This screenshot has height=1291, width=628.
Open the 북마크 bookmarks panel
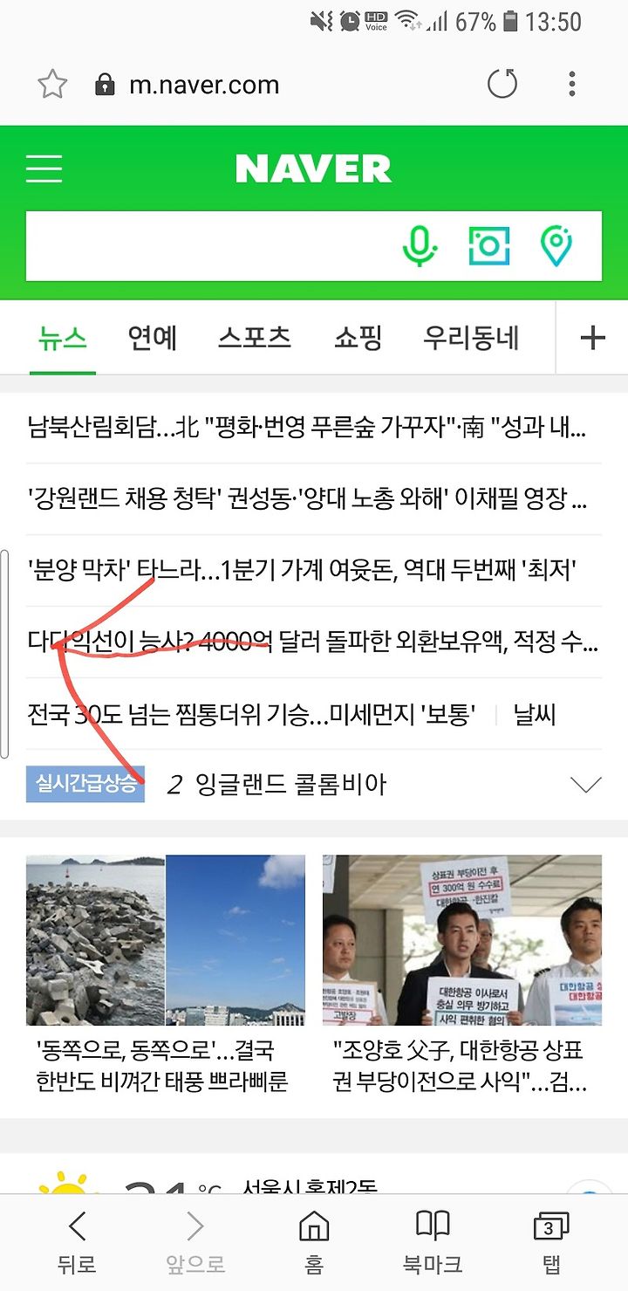(x=433, y=1241)
